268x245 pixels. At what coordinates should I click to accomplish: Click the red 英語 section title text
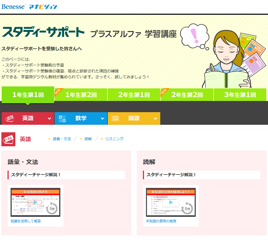point(25,139)
